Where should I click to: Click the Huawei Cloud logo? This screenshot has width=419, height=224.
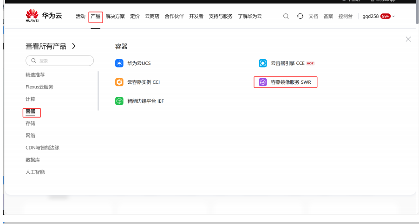click(x=44, y=16)
